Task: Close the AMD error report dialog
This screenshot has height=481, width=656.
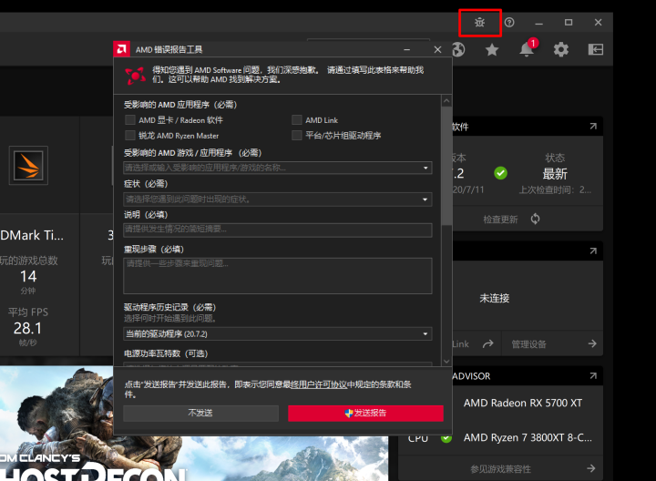Action: 437,50
